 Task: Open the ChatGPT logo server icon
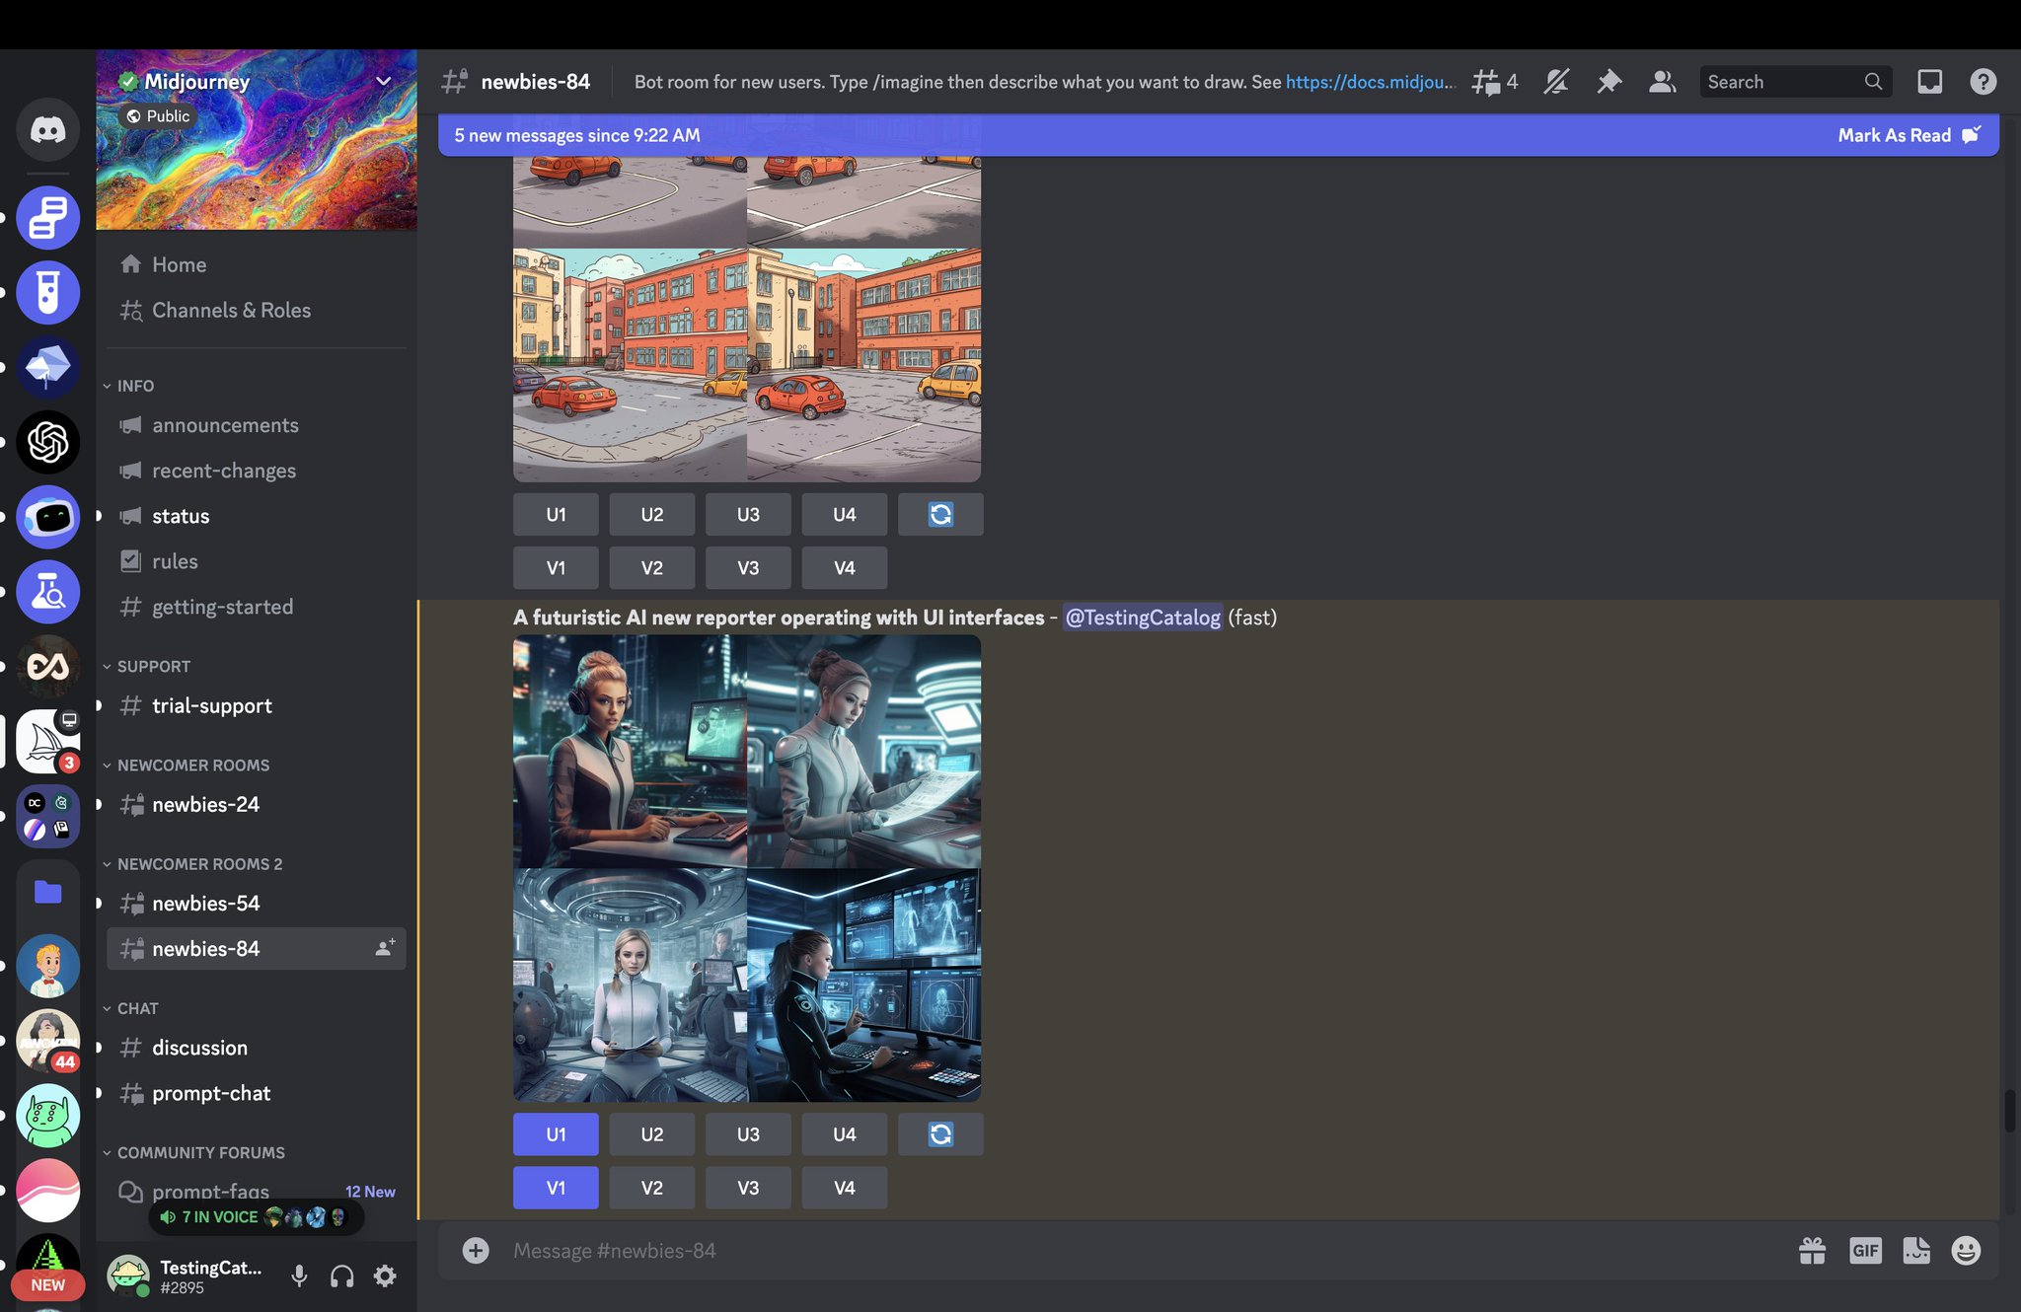(x=47, y=442)
